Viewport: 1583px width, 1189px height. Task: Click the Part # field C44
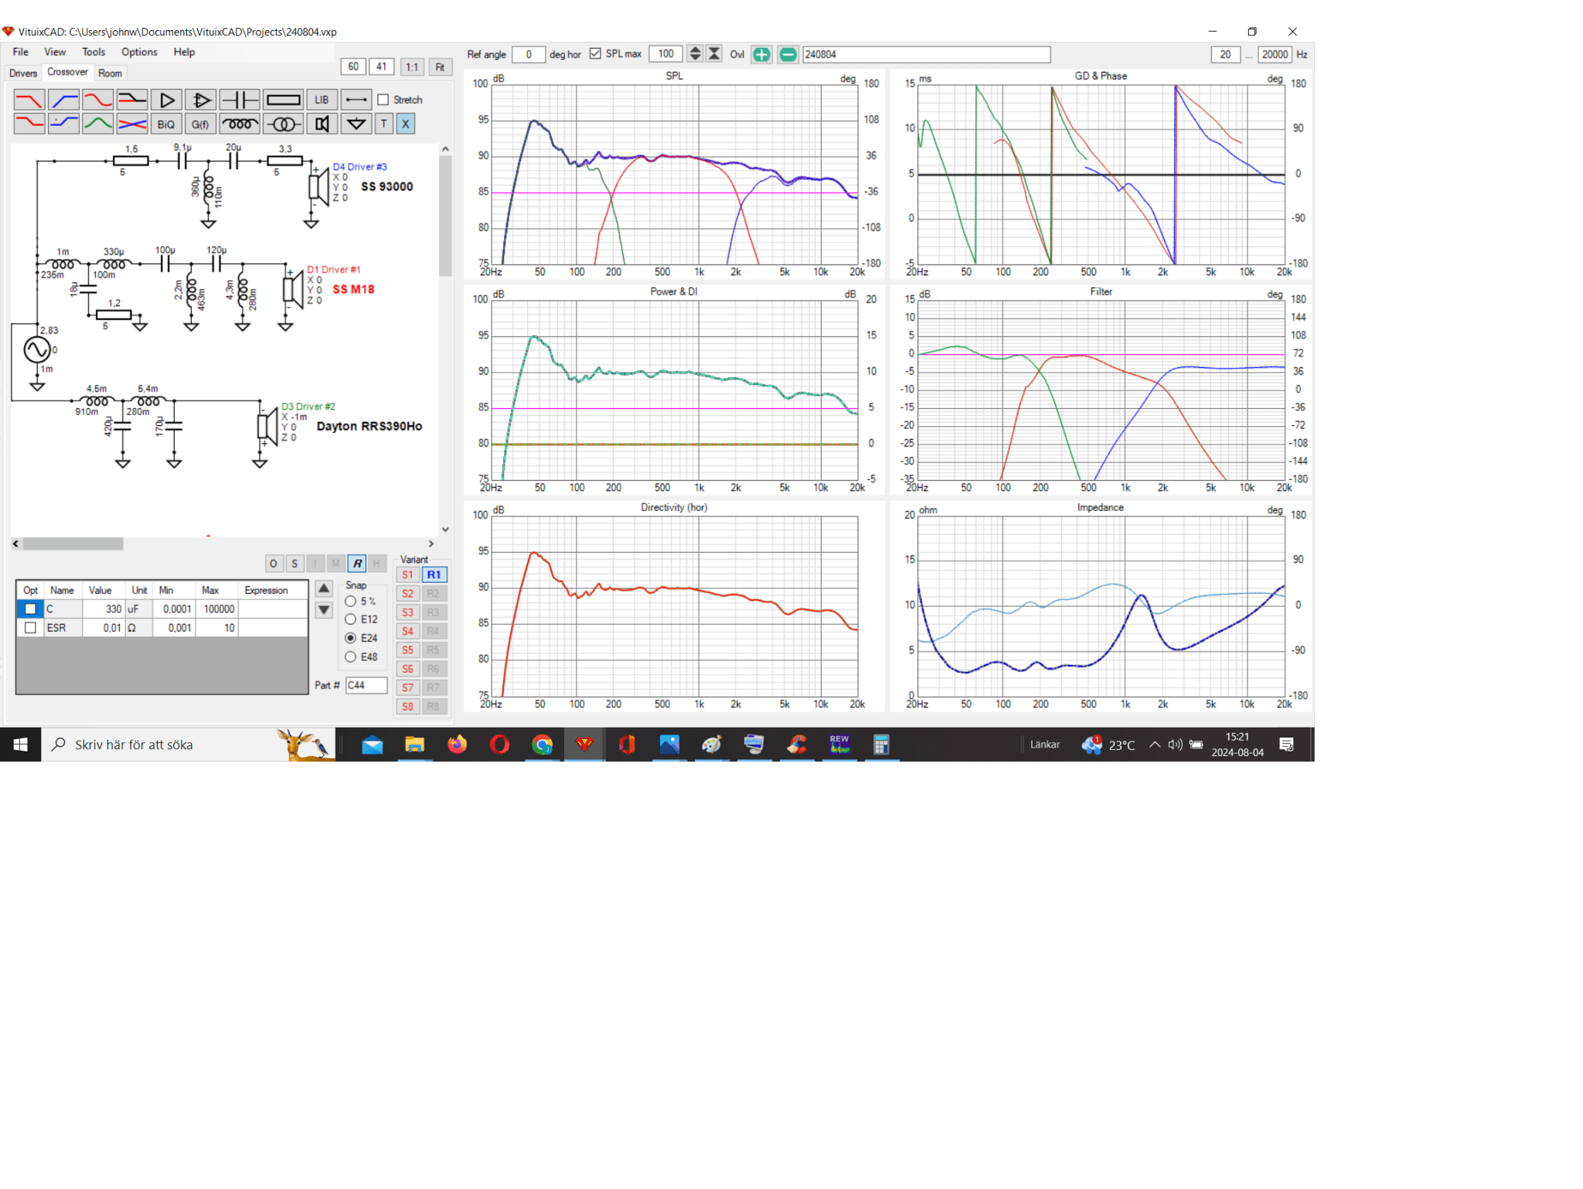point(366,685)
